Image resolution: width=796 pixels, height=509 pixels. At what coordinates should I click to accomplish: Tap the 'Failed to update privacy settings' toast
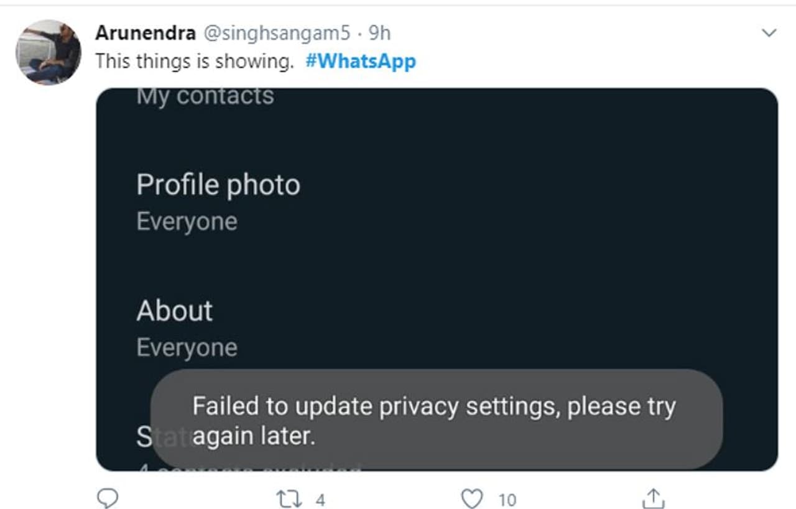point(435,420)
